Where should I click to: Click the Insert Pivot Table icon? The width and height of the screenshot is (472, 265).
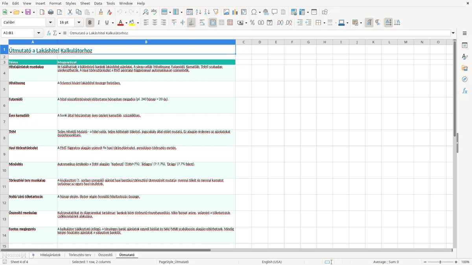244,12
